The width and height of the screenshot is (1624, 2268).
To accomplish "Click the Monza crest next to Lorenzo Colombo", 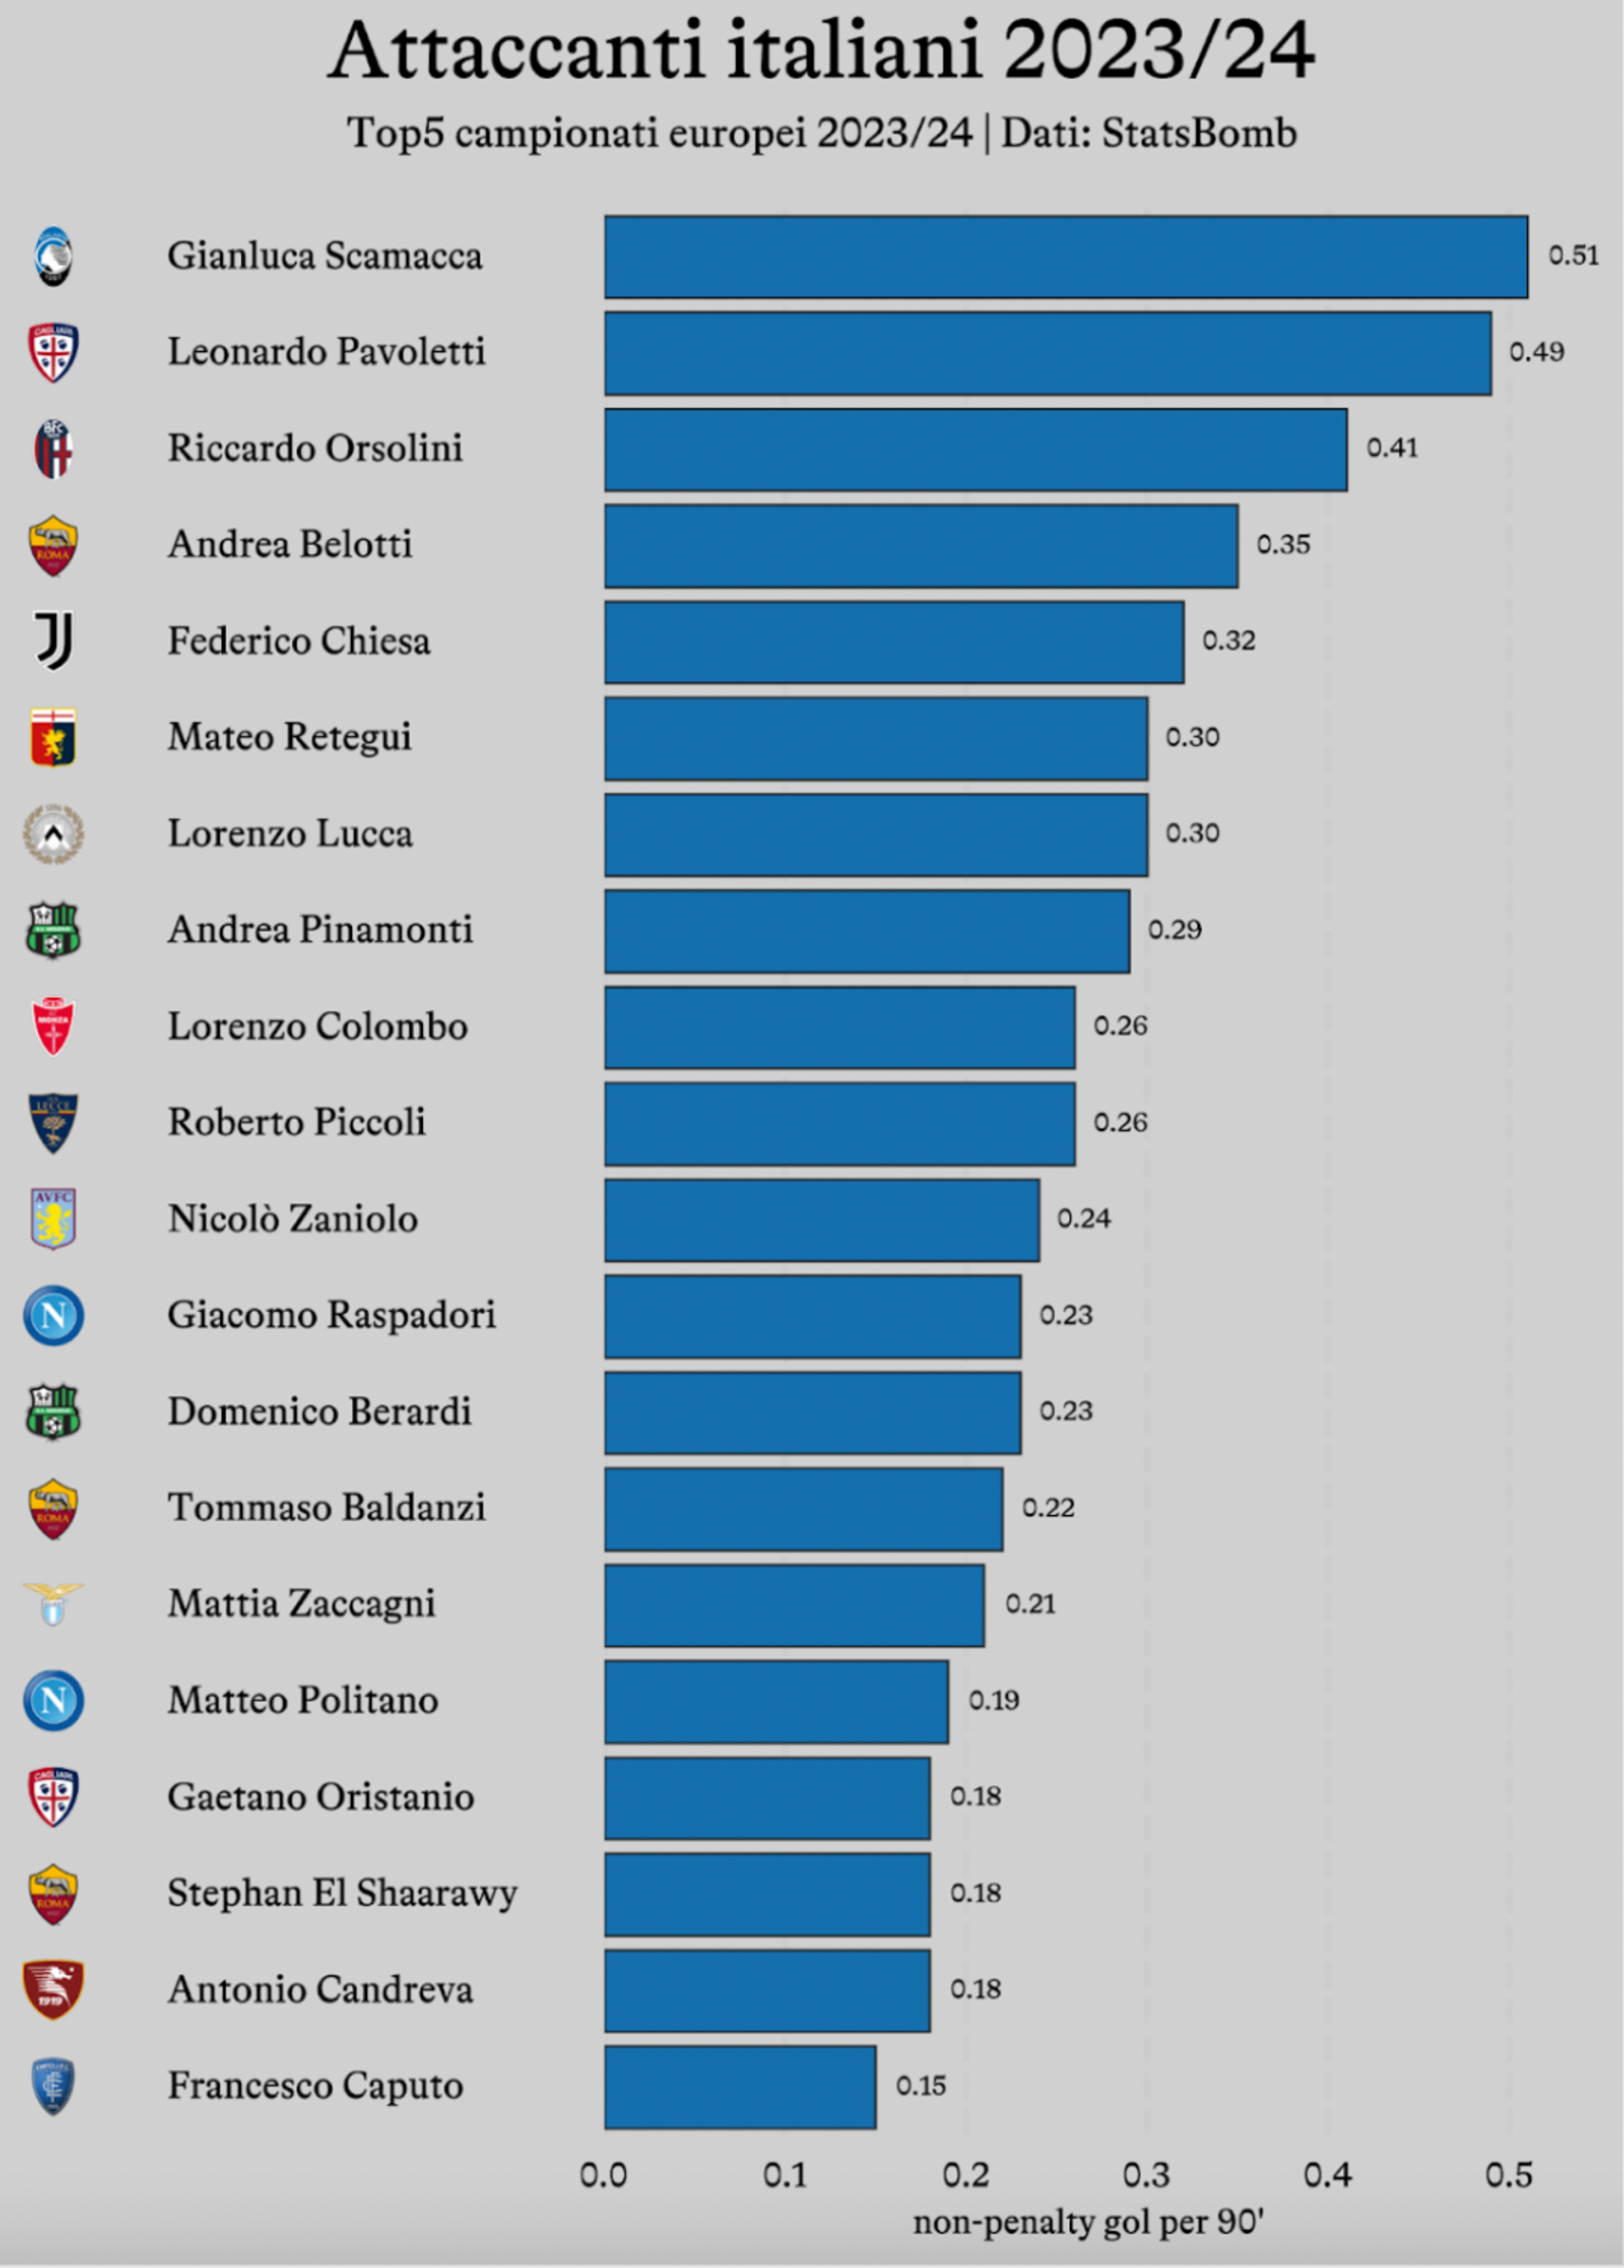I will click(x=53, y=1026).
